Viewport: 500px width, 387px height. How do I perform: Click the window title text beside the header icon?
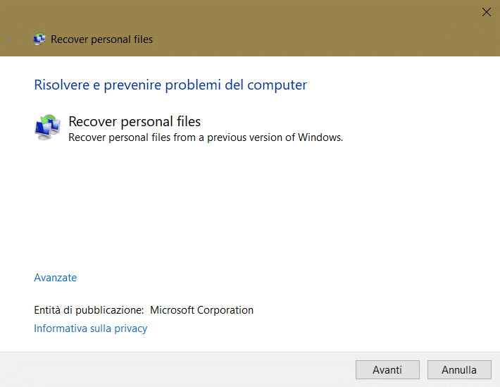(101, 39)
